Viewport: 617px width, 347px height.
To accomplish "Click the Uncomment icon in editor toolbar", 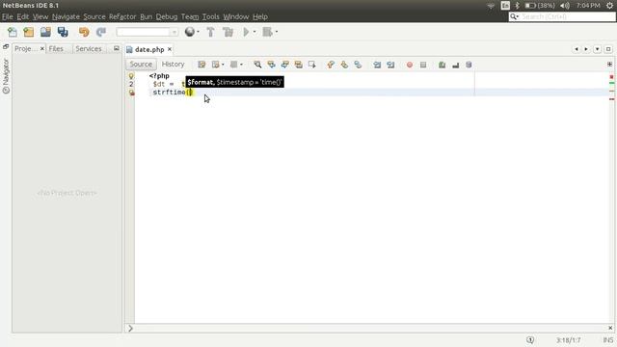I will [x=456, y=65].
